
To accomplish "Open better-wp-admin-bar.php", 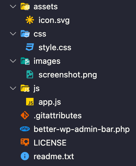I will [82, 129].
